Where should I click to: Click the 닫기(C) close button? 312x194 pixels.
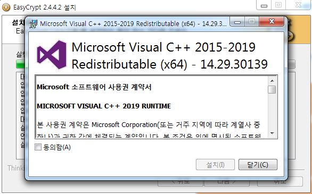[x=258, y=165]
